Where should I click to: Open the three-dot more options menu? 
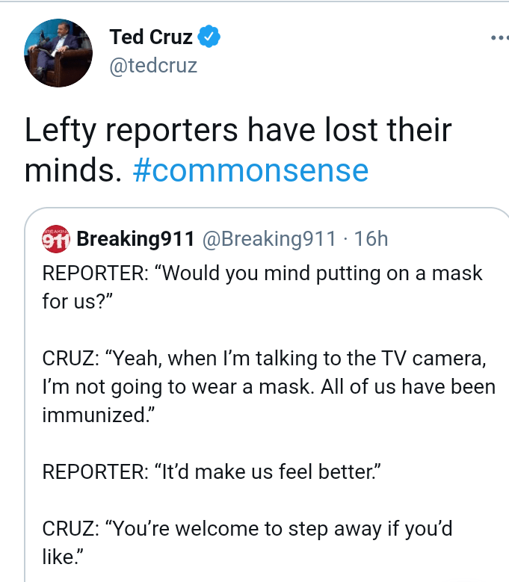coord(498,37)
